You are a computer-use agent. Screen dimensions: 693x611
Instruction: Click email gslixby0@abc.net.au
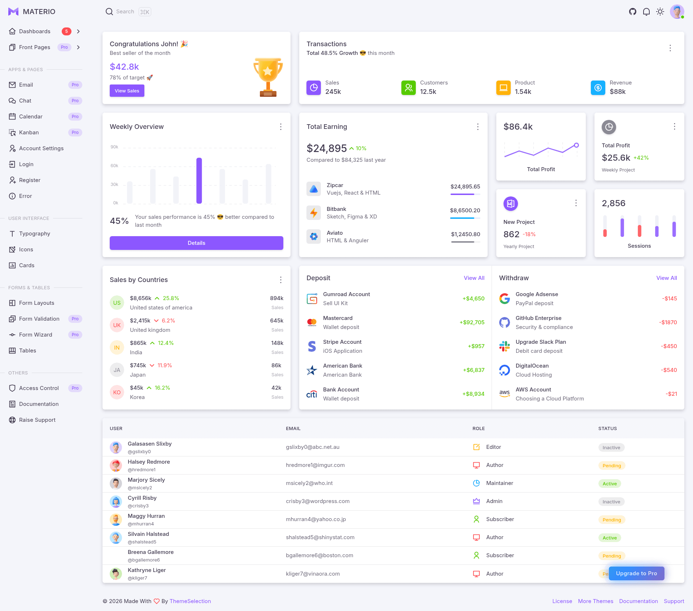(313, 447)
